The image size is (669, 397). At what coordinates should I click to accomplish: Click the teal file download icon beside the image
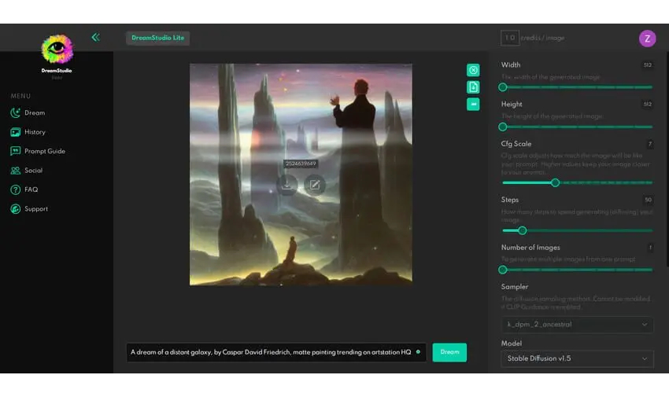click(473, 87)
